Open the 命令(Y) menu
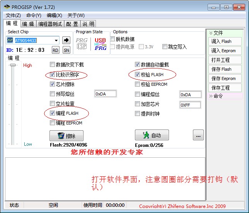 [x=34, y=15]
